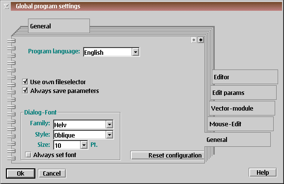Open Help for this dialog
Image resolution: width=284 pixels, height=184 pixels.
263,172
